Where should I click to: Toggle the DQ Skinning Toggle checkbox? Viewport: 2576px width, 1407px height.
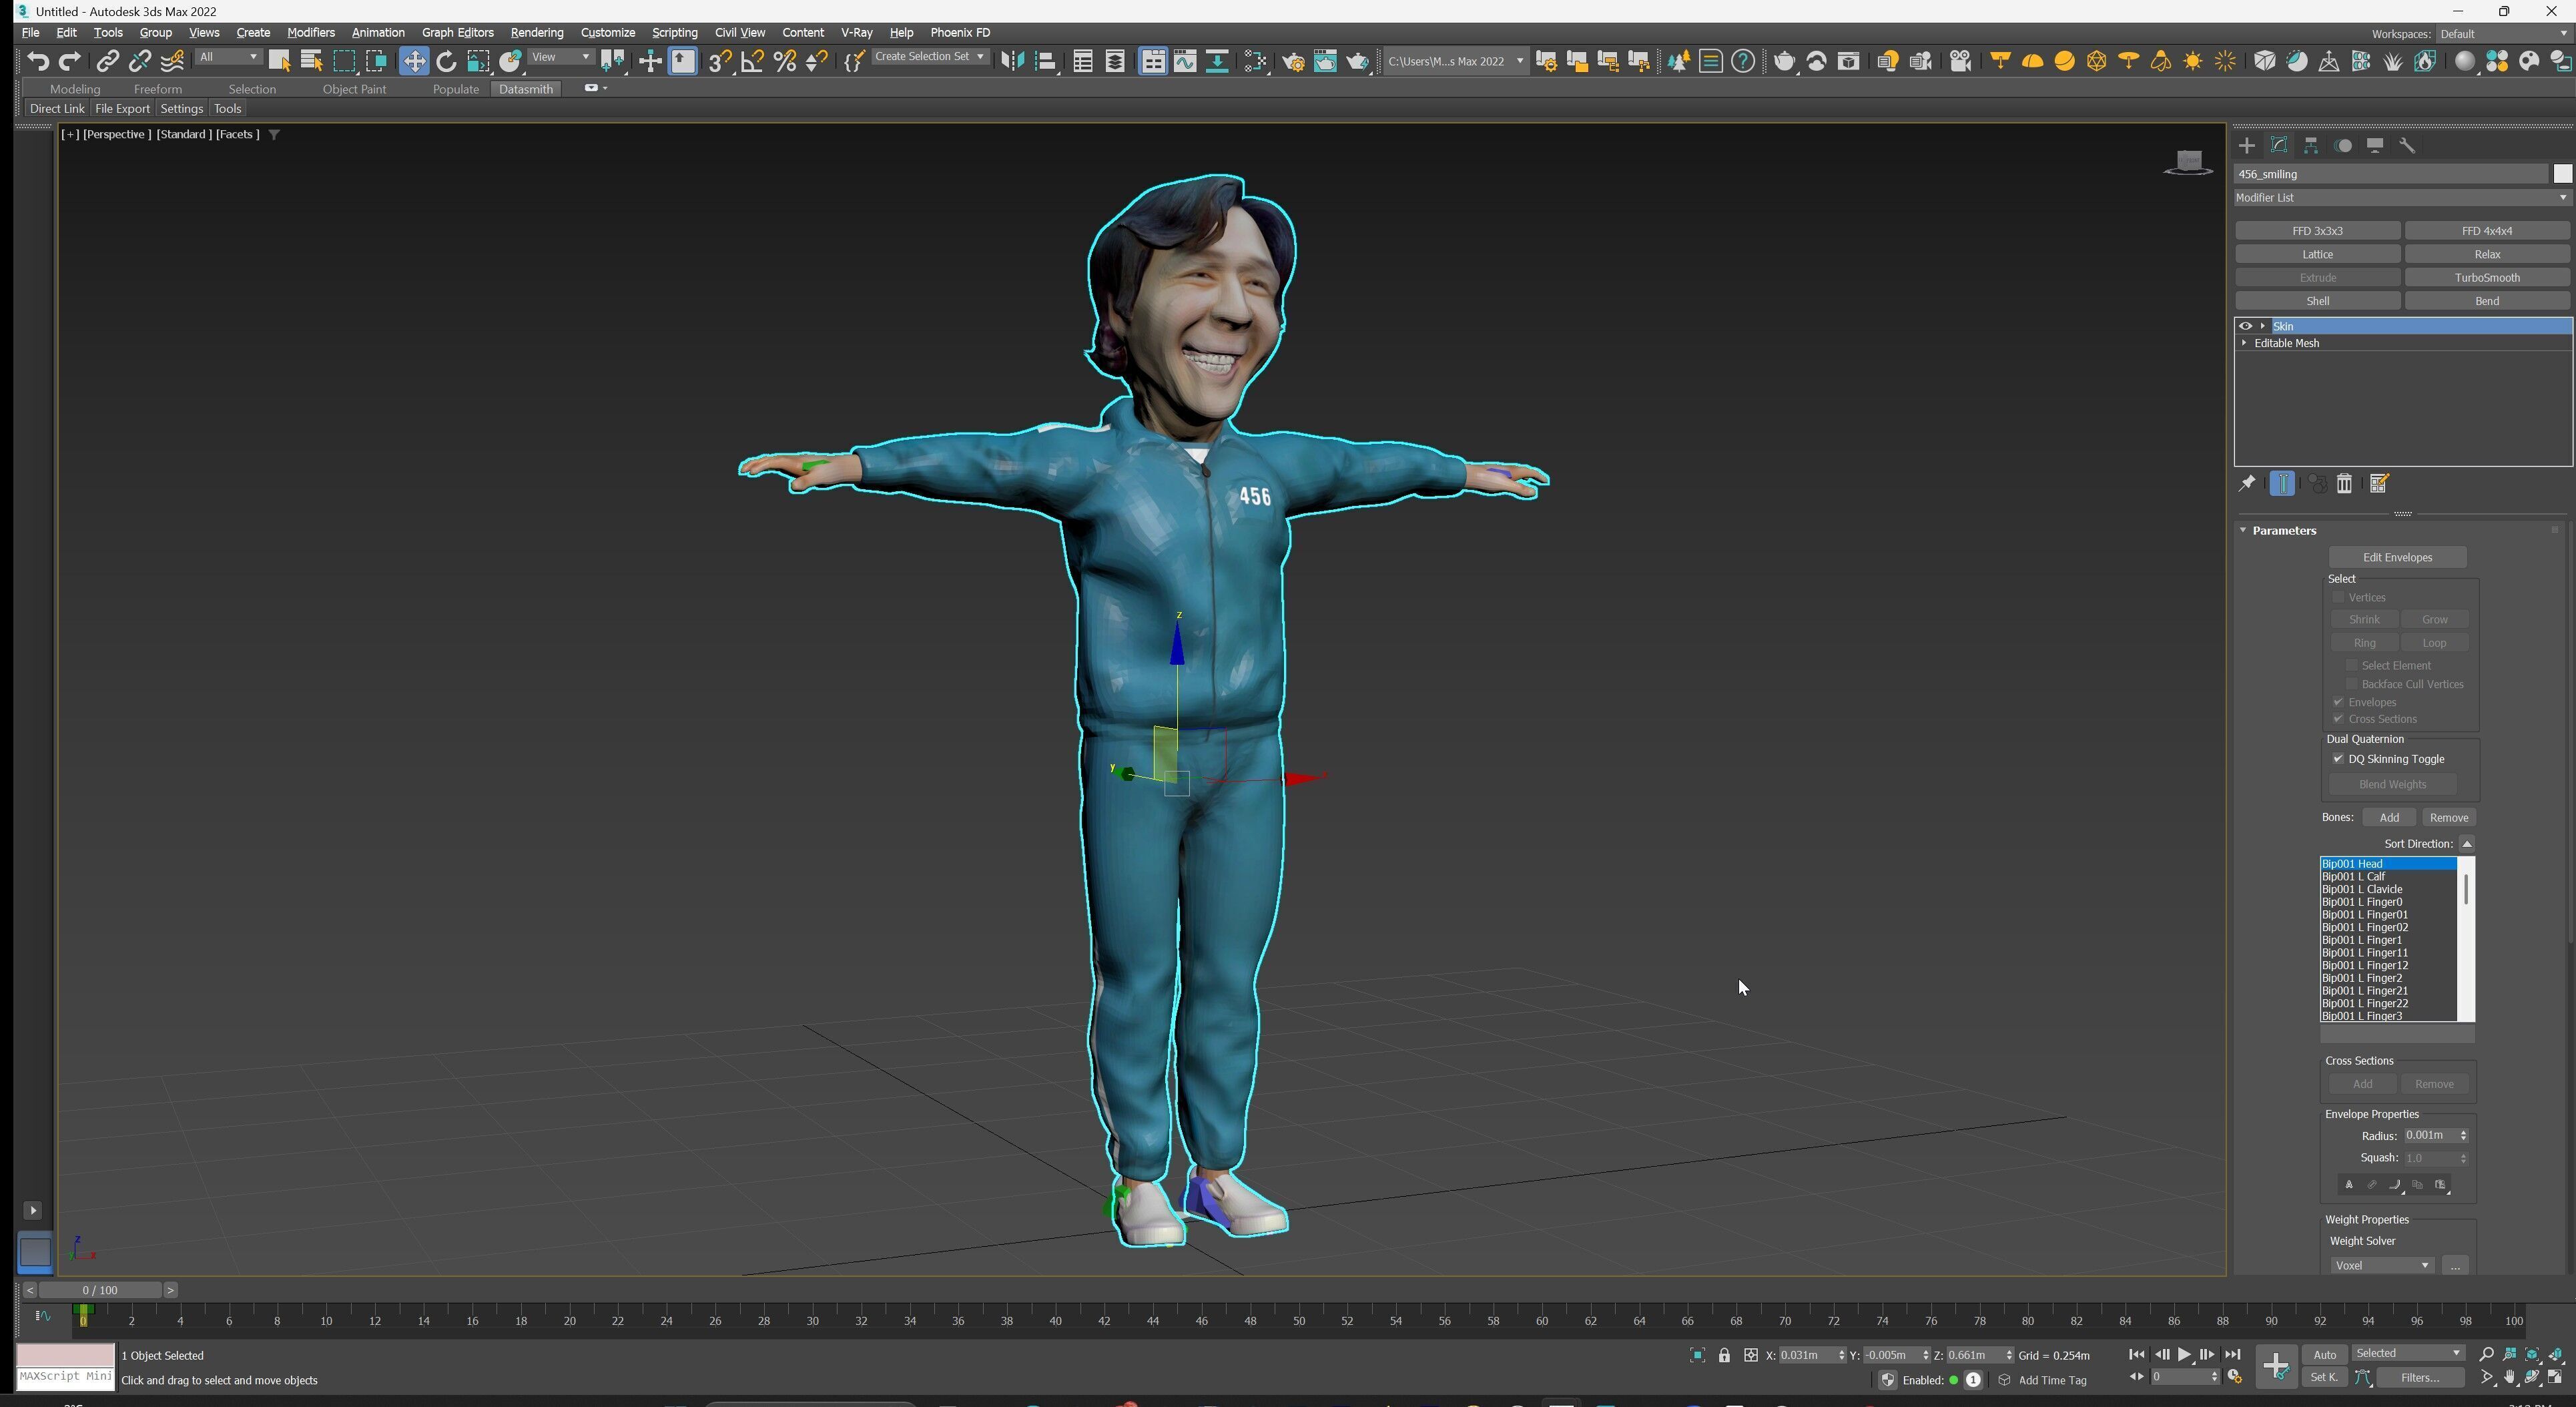[2339, 759]
